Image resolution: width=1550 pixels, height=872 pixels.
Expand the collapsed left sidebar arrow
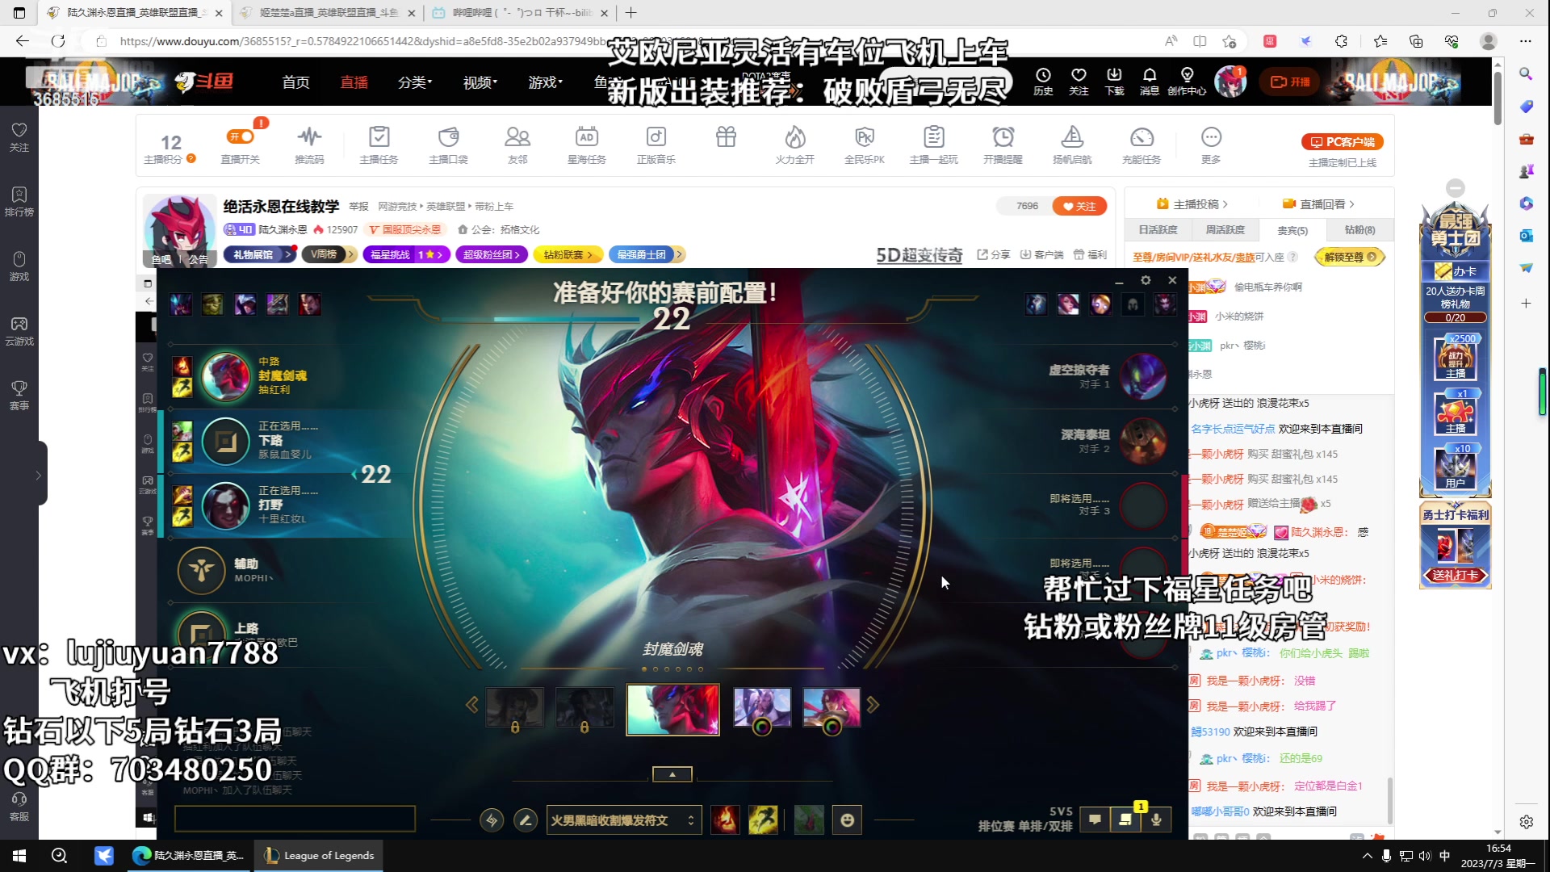pyautogui.click(x=38, y=476)
